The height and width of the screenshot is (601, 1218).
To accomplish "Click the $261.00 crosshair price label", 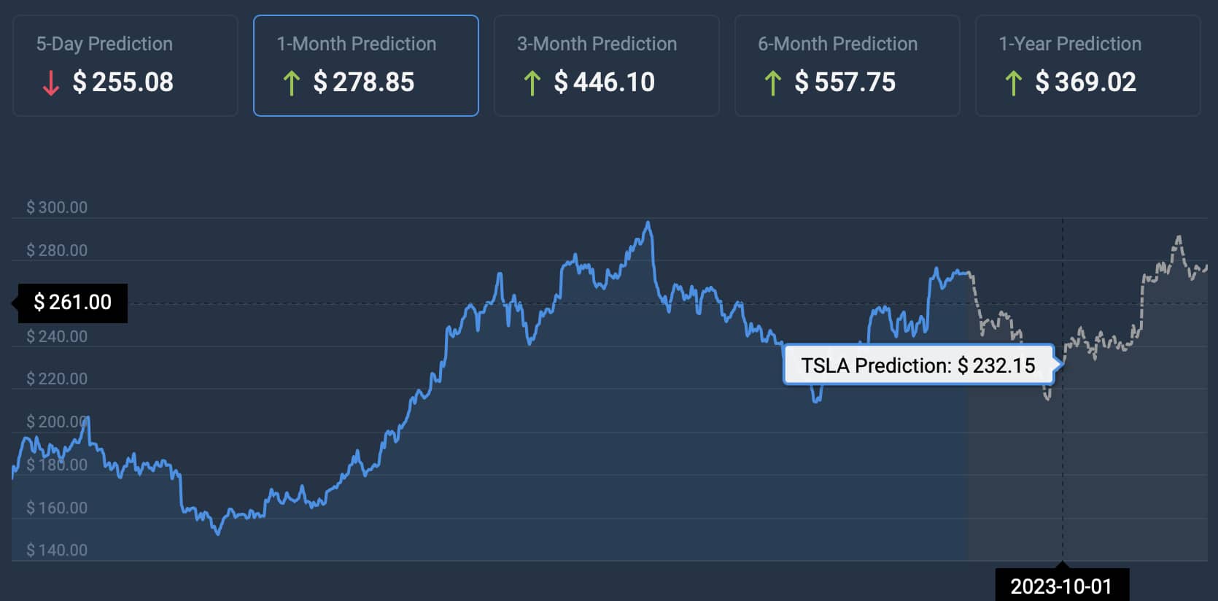I will (x=73, y=303).
